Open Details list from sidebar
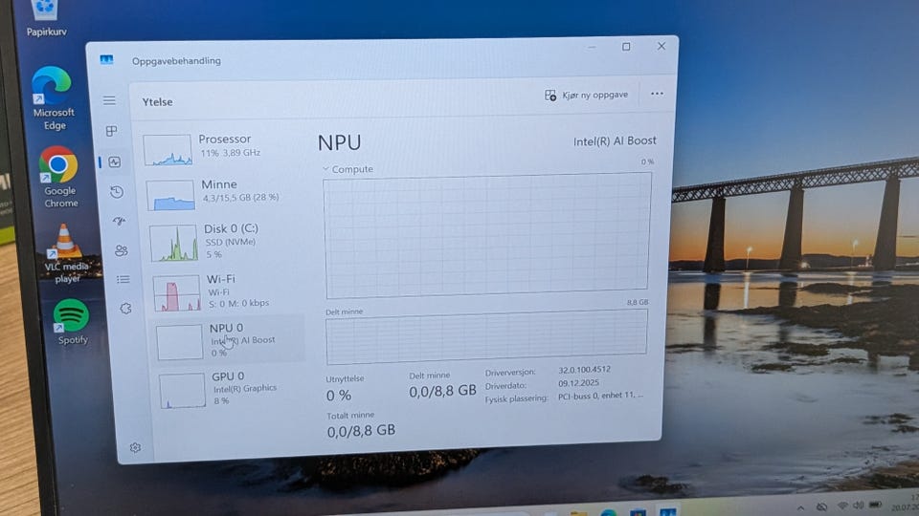The height and width of the screenshot is (516, 919). point(123,280)
